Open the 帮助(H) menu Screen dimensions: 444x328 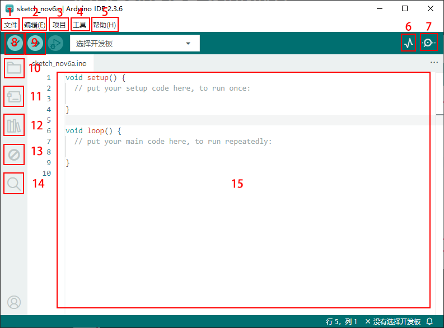pyautogui.click(x=105, y=25)
